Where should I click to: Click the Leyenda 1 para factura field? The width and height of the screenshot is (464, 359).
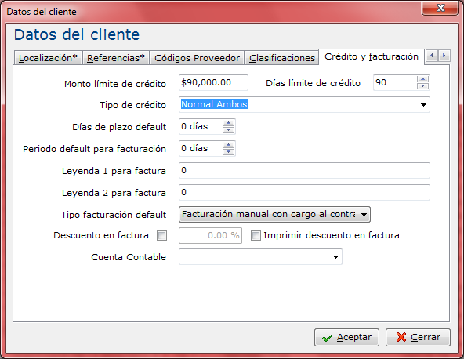[304, 170]
